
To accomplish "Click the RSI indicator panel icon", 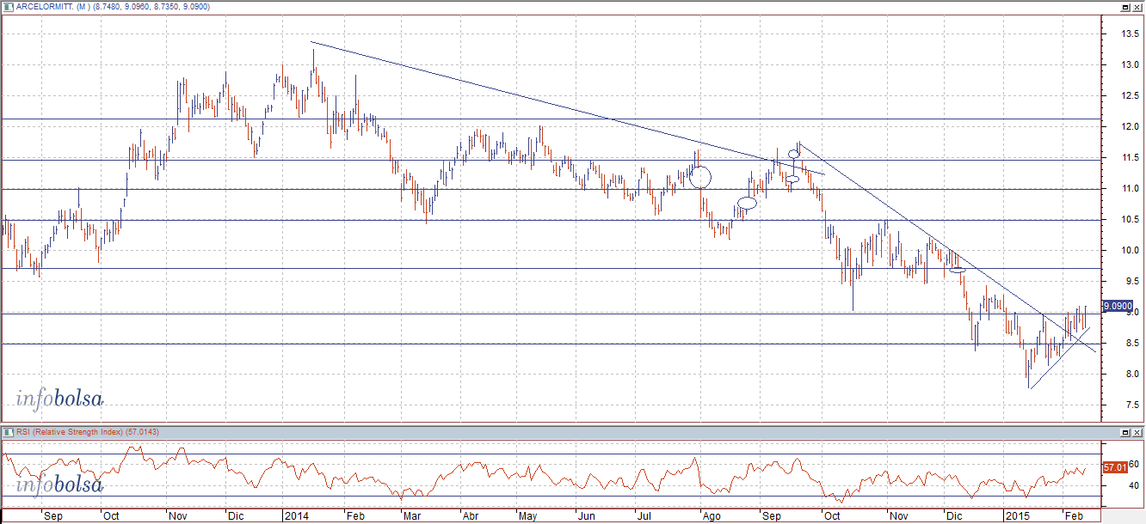I will (x=7, y=431).
